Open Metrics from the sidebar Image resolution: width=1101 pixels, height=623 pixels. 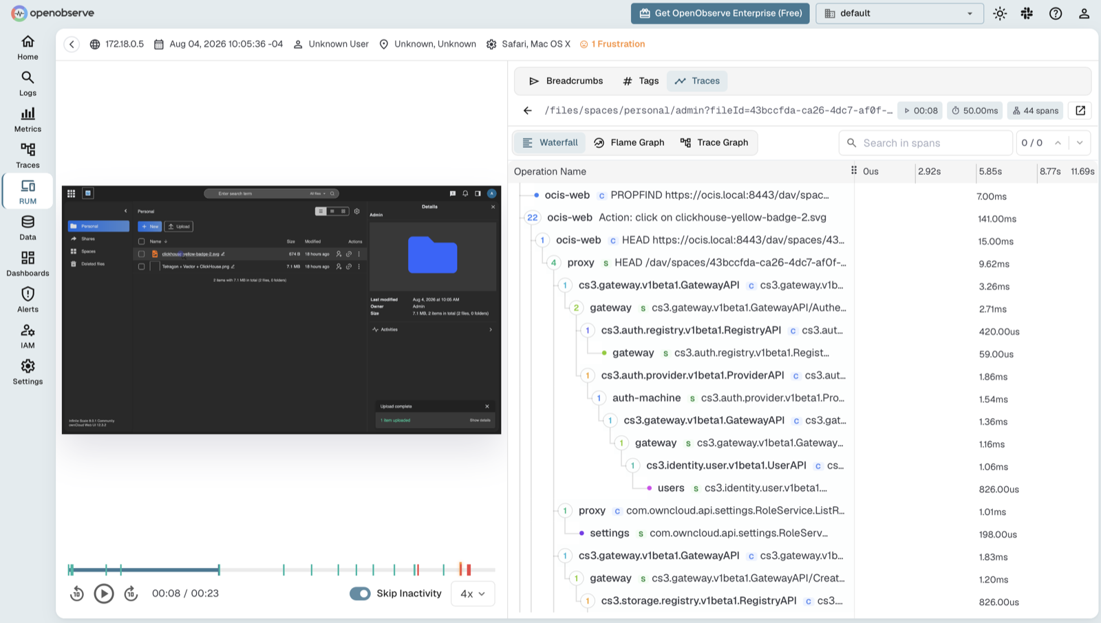(x=28, y=120)
